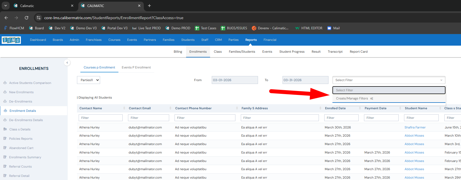Reload the browser page
Image resolution: width=461 pixels, height=180 pixels.
coord(27,18)
